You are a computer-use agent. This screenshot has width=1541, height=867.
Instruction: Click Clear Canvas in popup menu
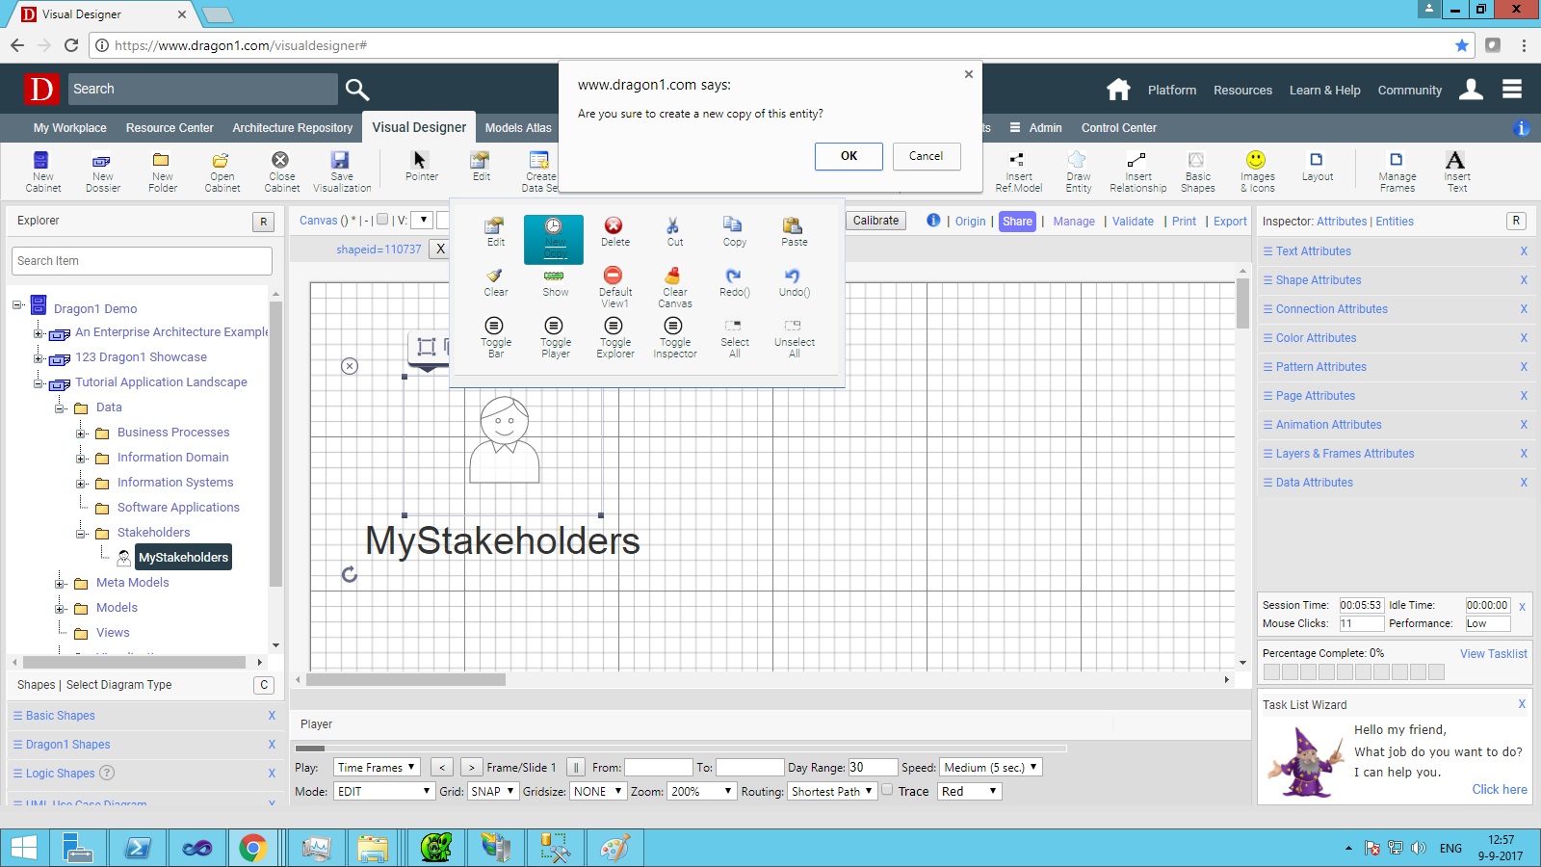674,287
